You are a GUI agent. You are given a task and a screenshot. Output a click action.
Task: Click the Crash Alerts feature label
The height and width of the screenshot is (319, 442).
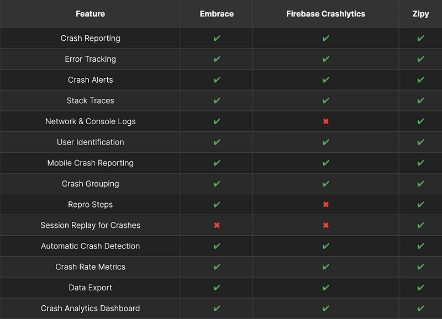click(90, 79)
